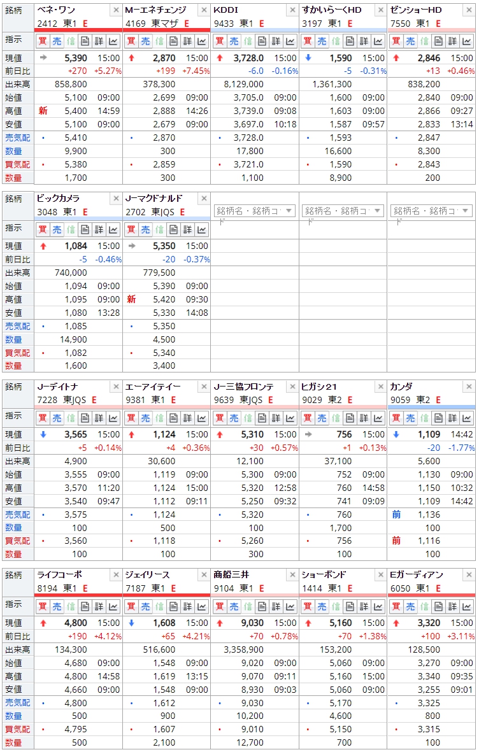Open the chart icon for ベネ・ワン
The height and width of the screenshot is (752, 479).
[113, 41]
